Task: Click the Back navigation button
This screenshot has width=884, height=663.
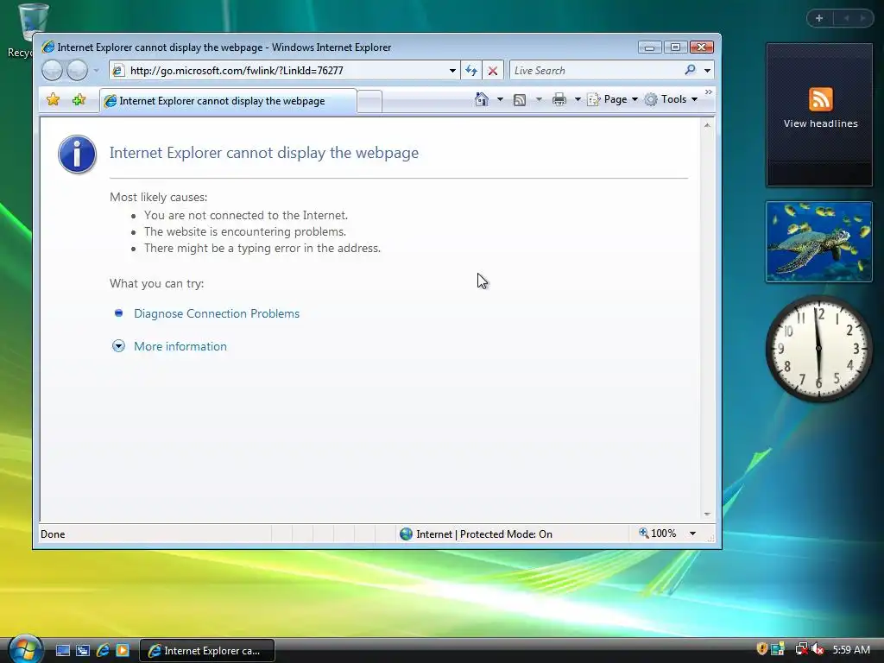Action: click(53, 71)
